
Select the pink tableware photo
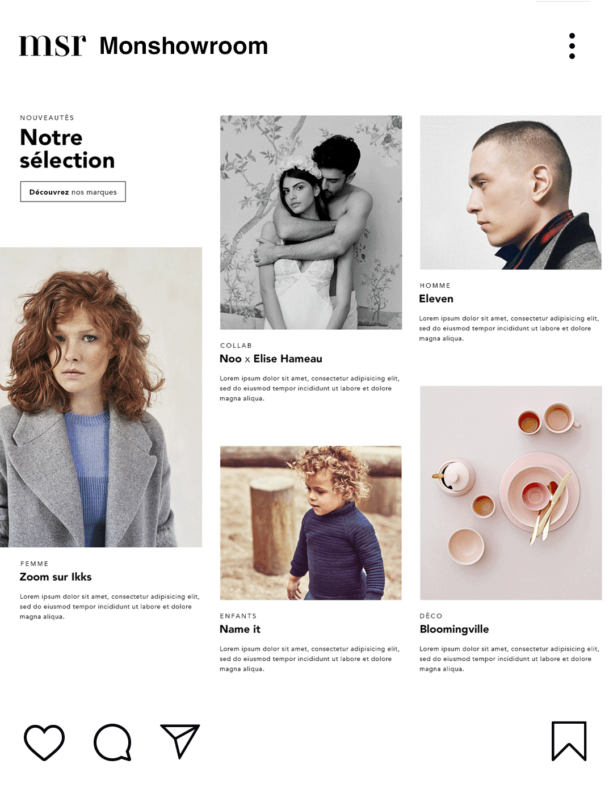tap(511, 493)
